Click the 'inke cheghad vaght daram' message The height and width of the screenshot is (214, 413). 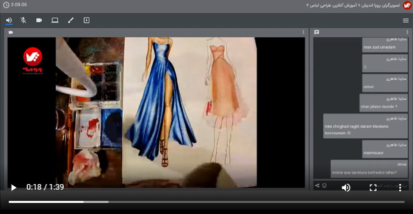[x=366, y=126]
